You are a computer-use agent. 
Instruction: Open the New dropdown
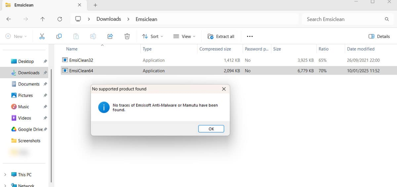tap(16, 36)
